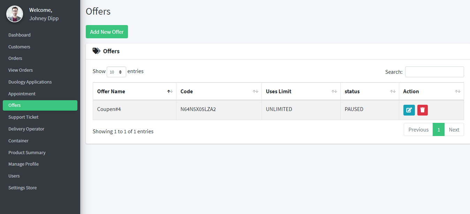Click the user avatar photo
Image resolution: width=470 pixels, height=214 pixels.
[x=15, y=14]
